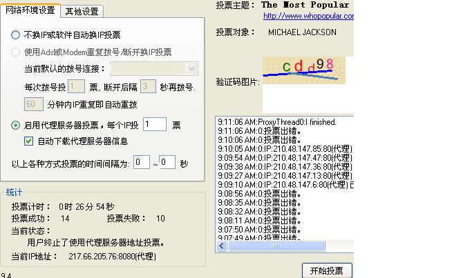Click the 每个IP投 votes input box

[x=155, y=125]
